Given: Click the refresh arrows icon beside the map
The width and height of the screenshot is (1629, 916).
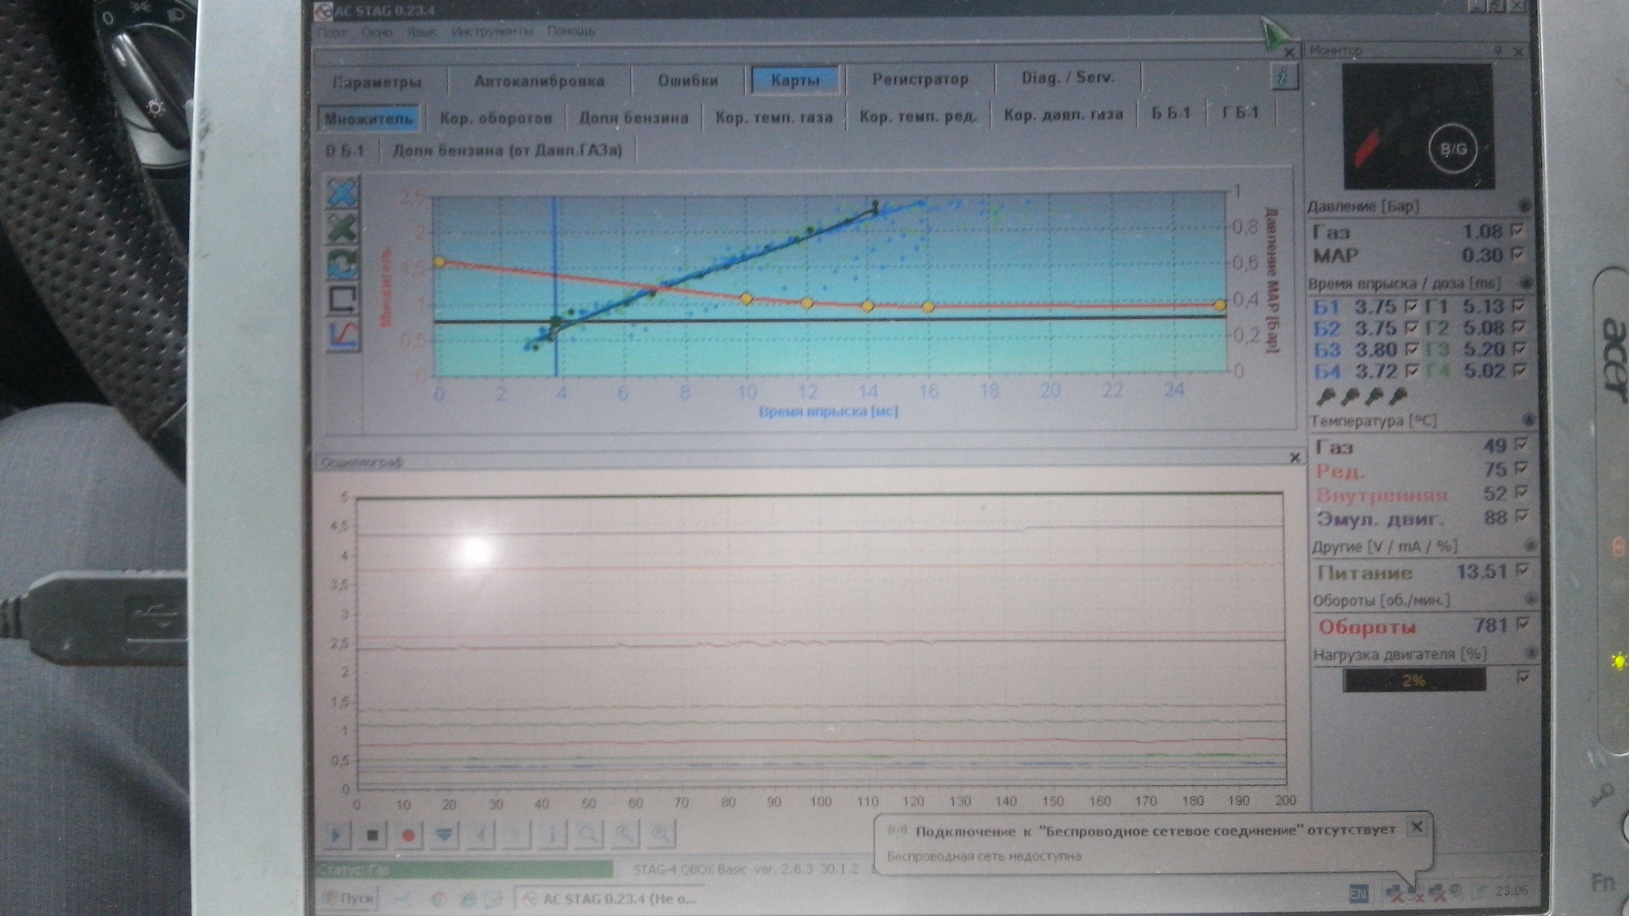Looking at the screenshot, I should point(343,264).
